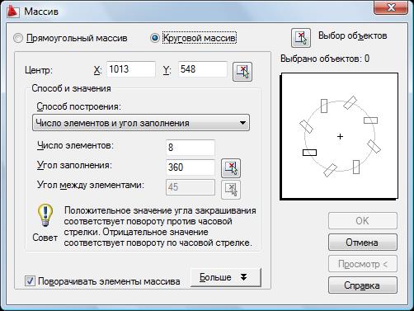This screenshot has width=414, height=311.
Task: Click the polar array preview thumbnail
Action: (339, 136)
